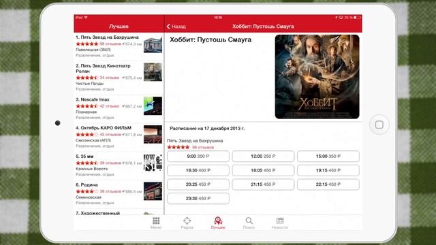Open 98 отзывов under schedule cinema name

tap(203, 147)
